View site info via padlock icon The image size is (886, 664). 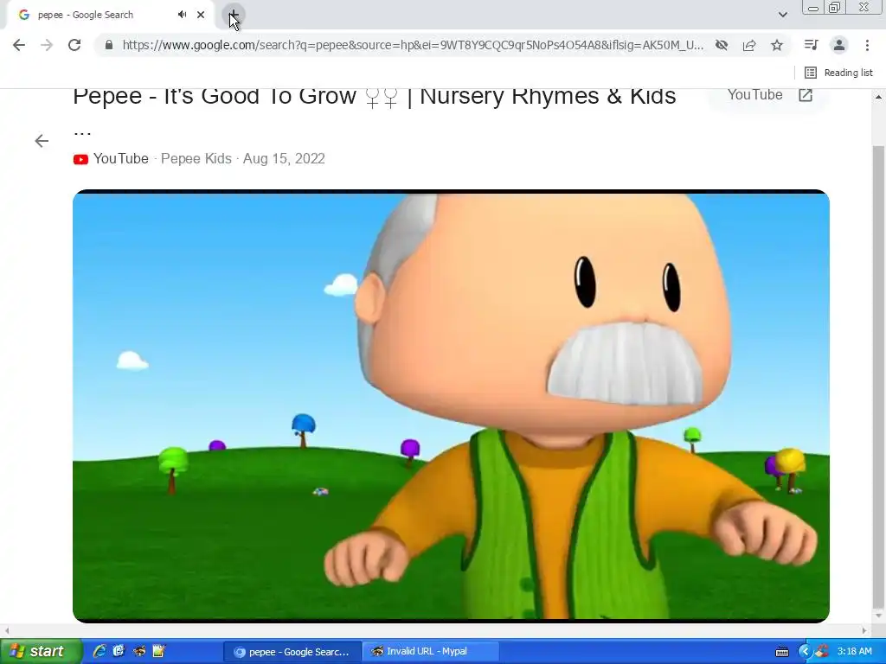coord(109,45)
